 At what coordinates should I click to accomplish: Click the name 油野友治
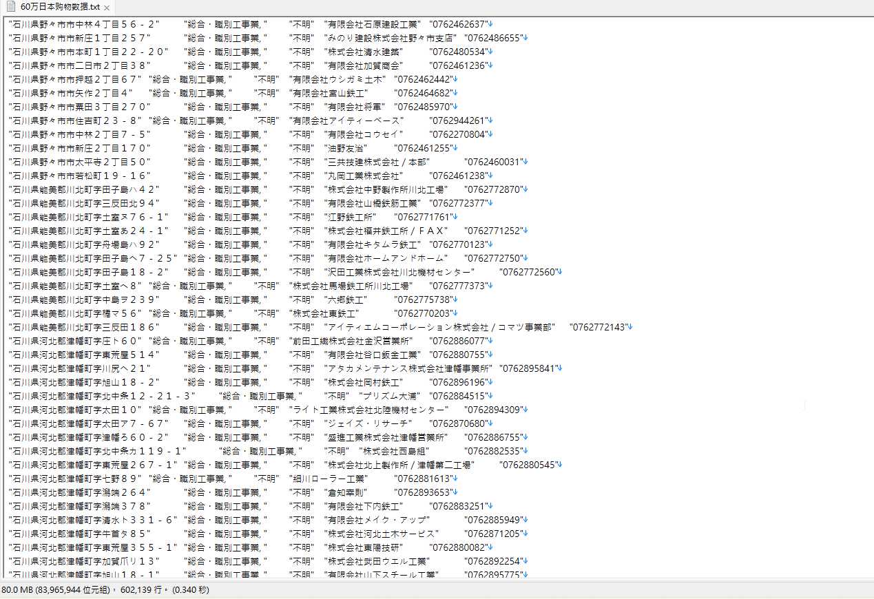347,148
